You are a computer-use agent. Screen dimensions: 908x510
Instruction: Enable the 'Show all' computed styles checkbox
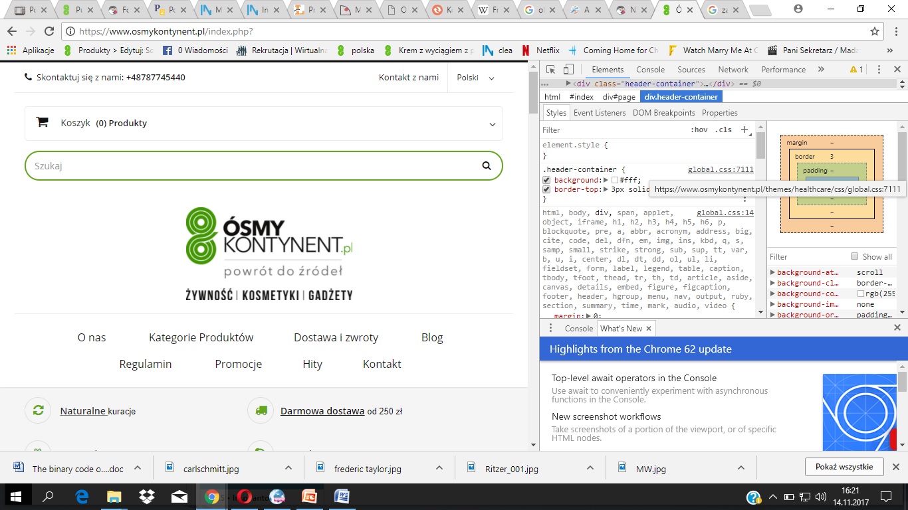point(855,256)
